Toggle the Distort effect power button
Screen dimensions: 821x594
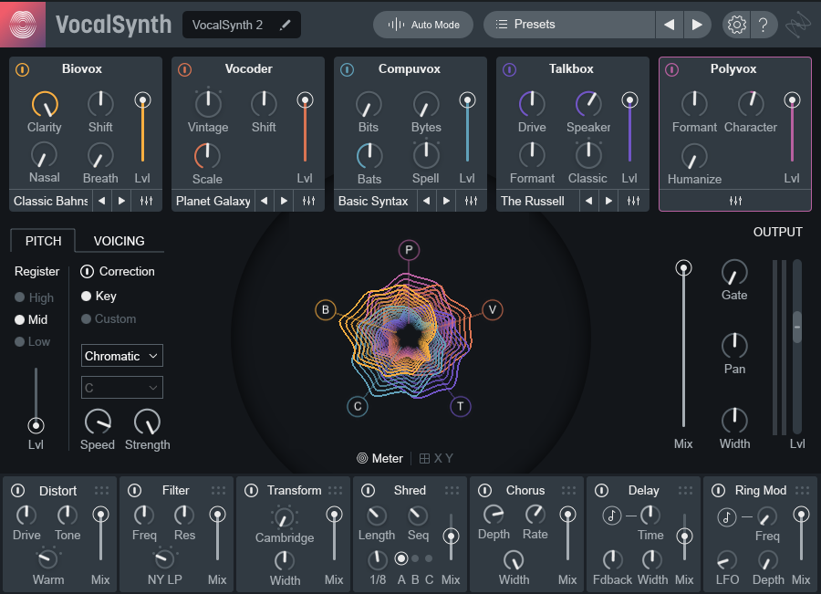18,490
